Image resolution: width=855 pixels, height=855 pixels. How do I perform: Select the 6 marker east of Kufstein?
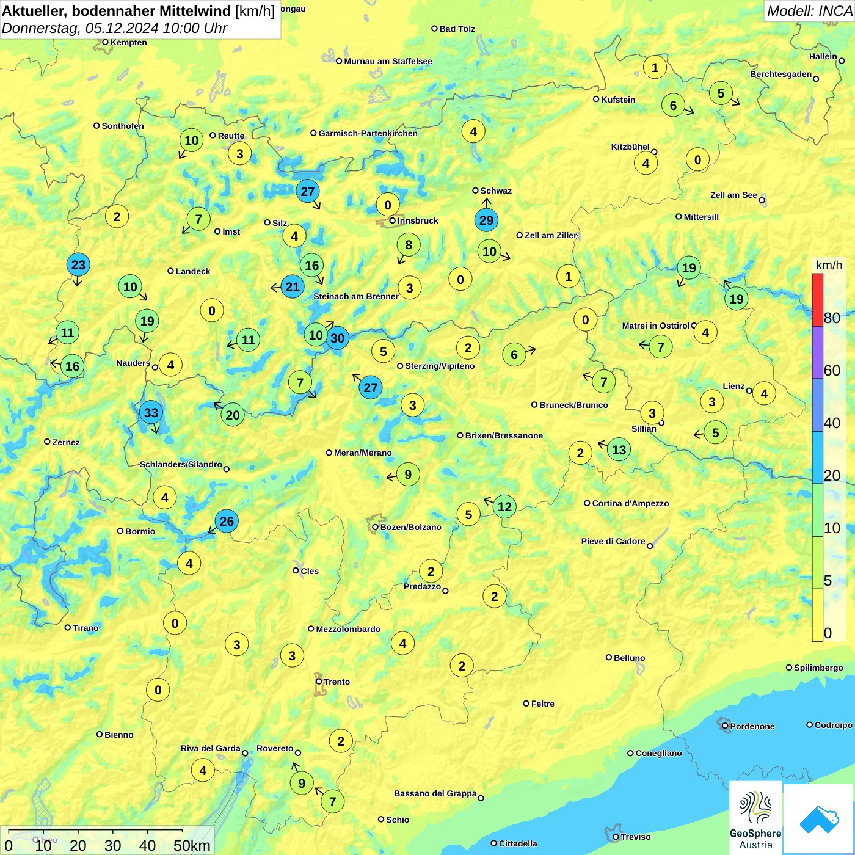click(673, 106)
